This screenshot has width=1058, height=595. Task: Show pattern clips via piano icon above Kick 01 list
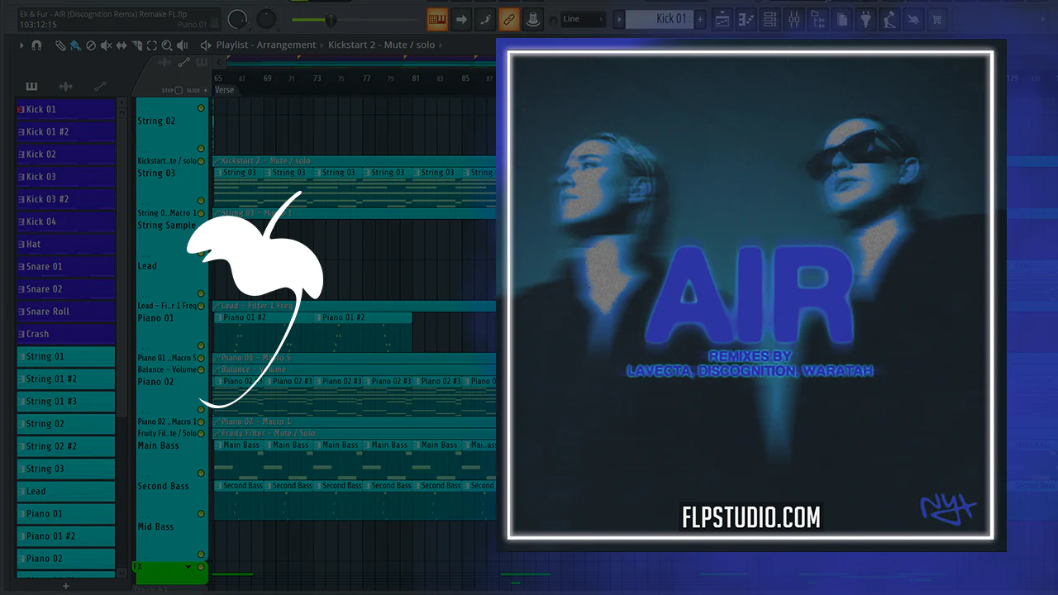coord(32,86)
